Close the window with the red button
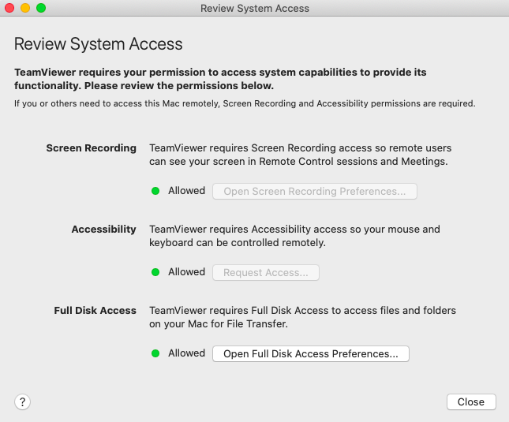The width and height of the screenshot is (509, 422). click(9, 8)
